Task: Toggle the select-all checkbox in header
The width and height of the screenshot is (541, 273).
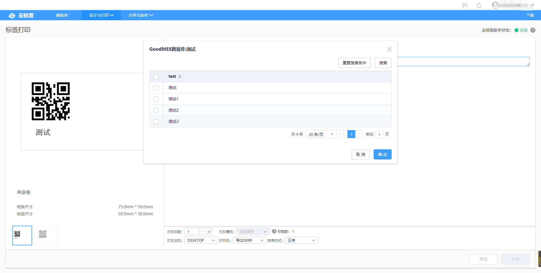Action: click(156, 77)
